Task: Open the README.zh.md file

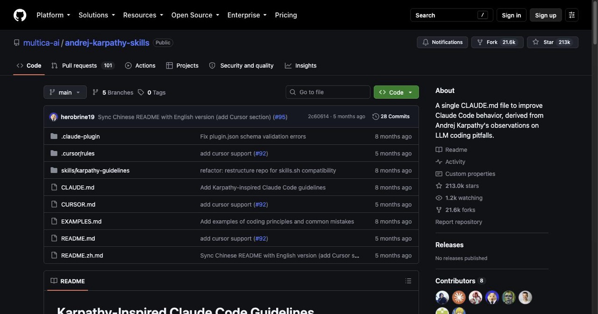Action: click(x=82, y=256)
